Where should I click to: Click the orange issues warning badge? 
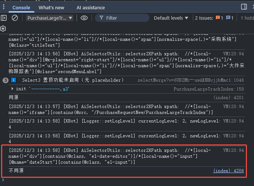[x=219, y=18]
